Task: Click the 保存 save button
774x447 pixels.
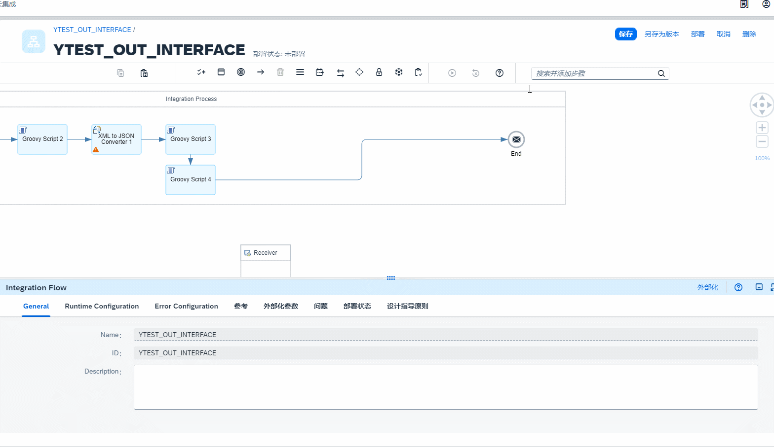Action: (x=625, y=34)
